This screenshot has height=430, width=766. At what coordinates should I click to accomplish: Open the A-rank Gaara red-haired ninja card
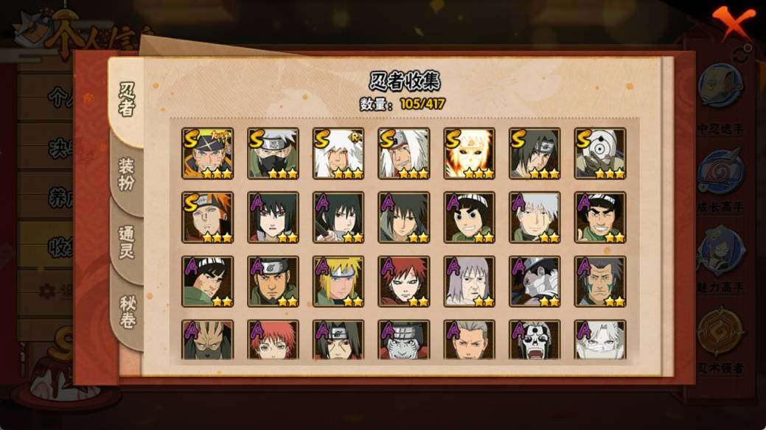pos(403,281)
